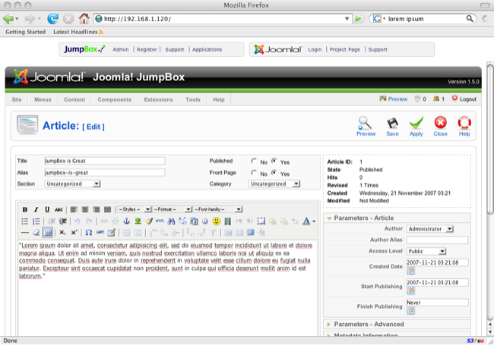
Task: Clean up code with broom icon
Action: tap(149, 221)
